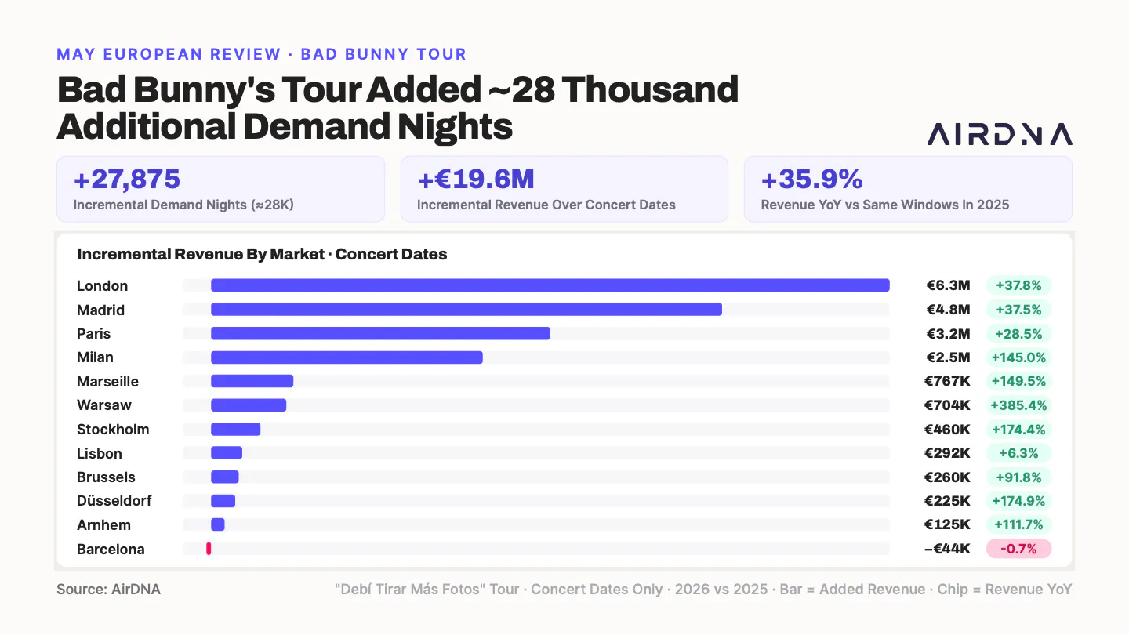Image resolution: width=1129 pixels, height=635 pixels.
Task: Click the Warsaw market label
Action: 104,405
